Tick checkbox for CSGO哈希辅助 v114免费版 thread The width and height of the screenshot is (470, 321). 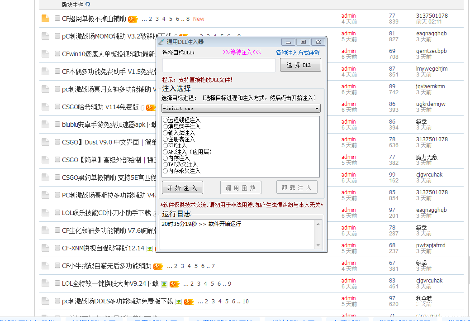click(57, 106)
